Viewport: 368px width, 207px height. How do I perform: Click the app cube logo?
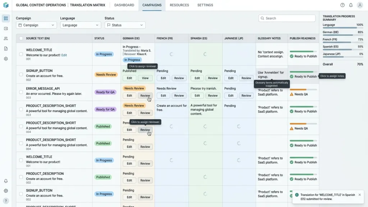(x=6, y=5)
